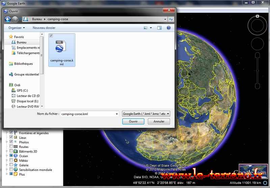
Task: Toggle Océan layer checkbox
Action: pyautogui.click(x=11, y=155)
